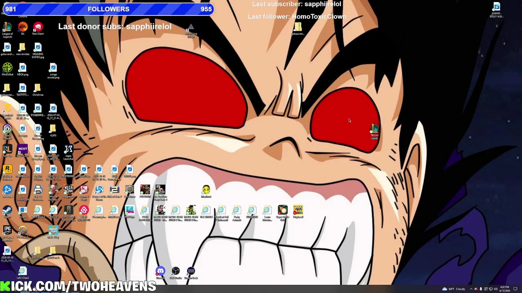522x293 pixels.
Task: Open the KLIPS folder
Action: coord(53,130)
